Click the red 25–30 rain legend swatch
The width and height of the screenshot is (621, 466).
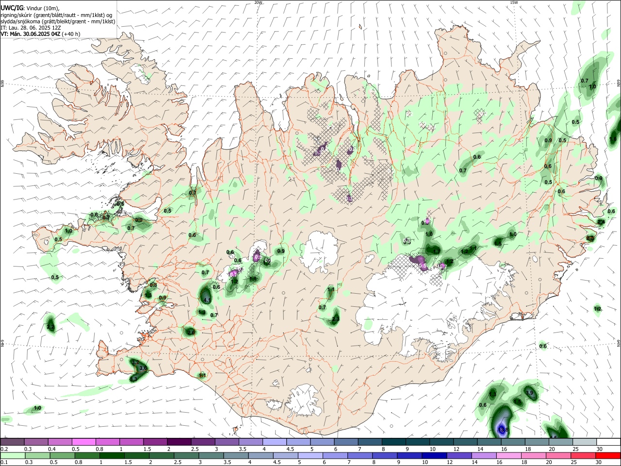pyautogui.click(x=583, y=455)
